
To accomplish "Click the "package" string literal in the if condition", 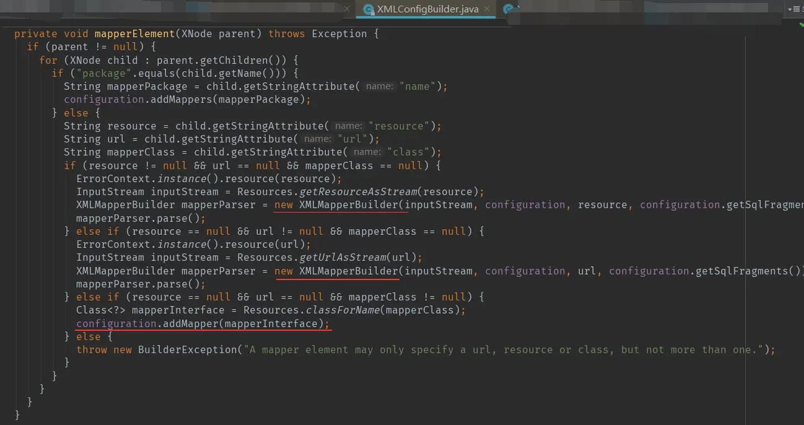I will (x=103, y=72).
